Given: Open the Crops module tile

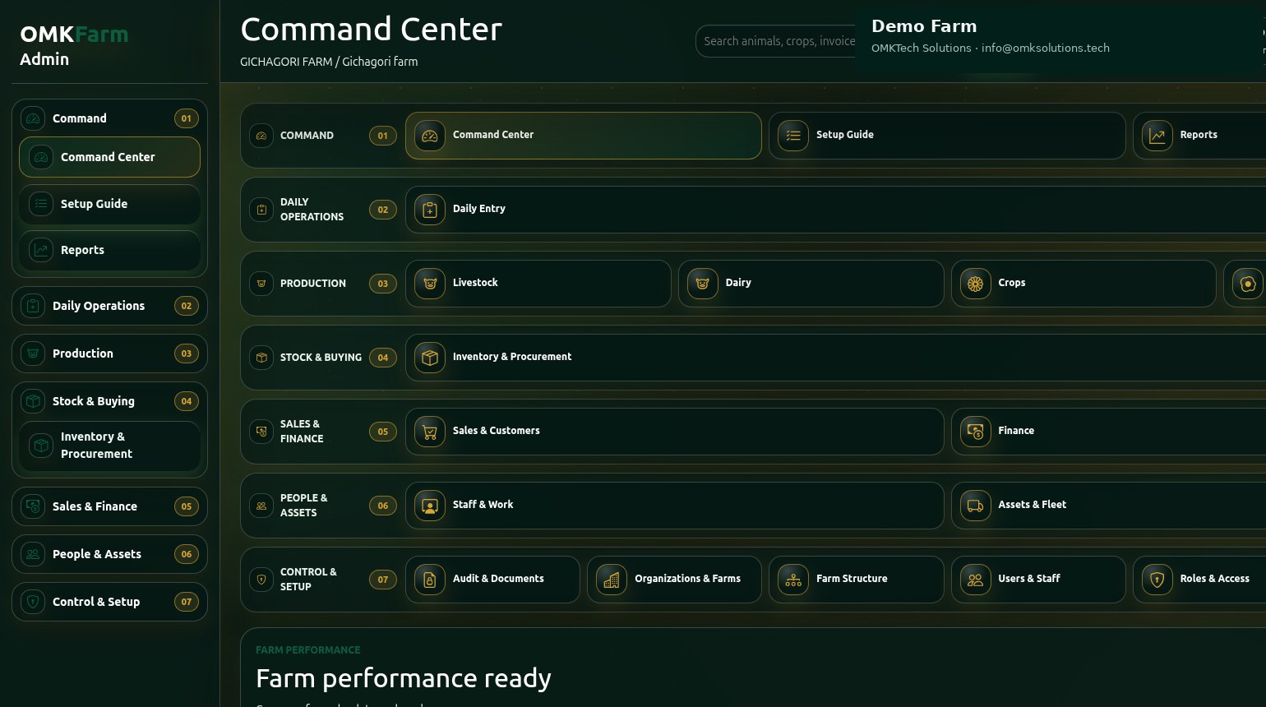Looking at the screenshot, I should coord(1083,284).
